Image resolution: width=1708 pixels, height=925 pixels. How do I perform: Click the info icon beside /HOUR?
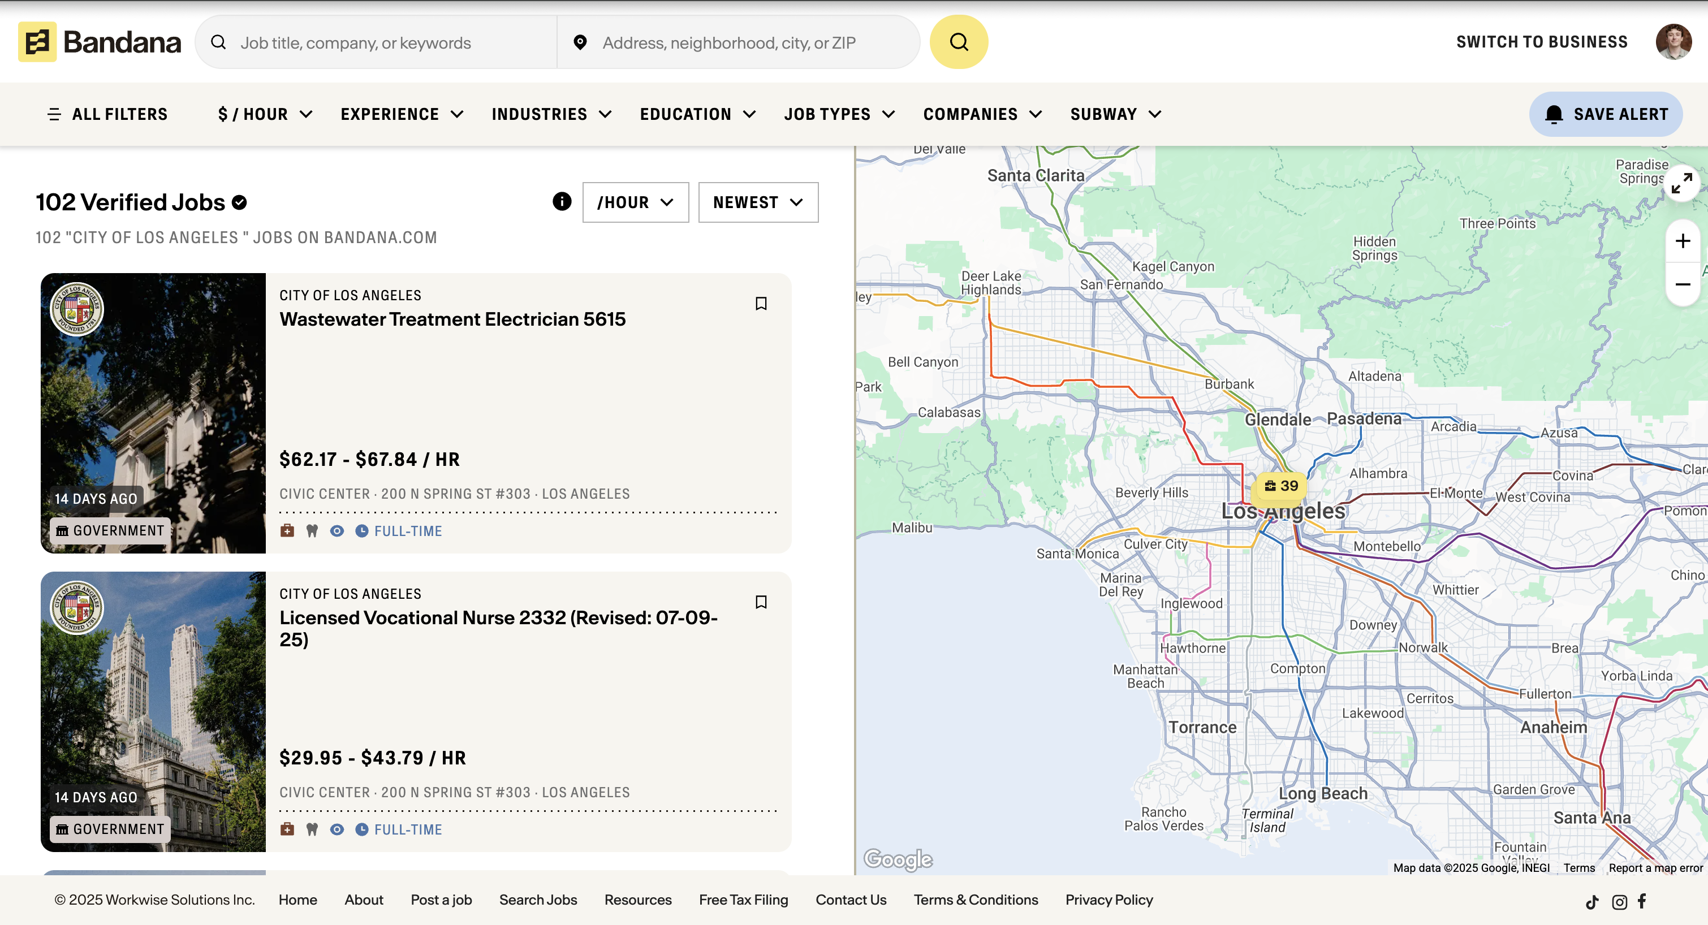(562, 202)
